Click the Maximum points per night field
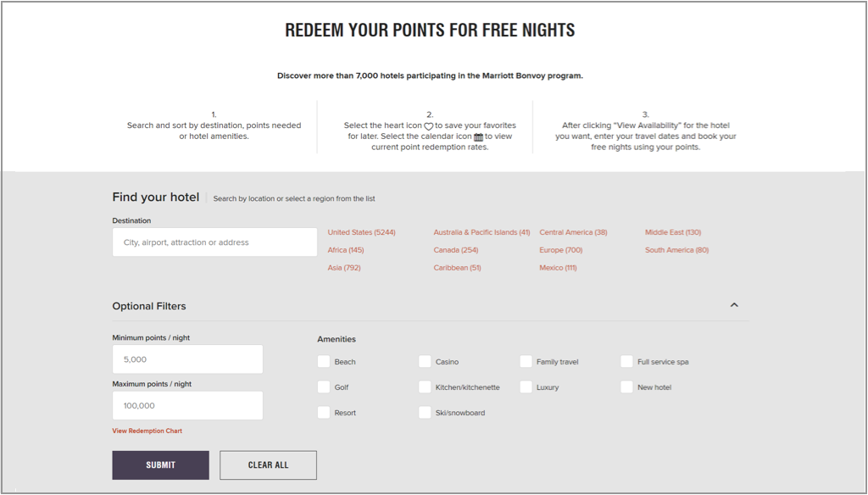 [x=187, y=406]
